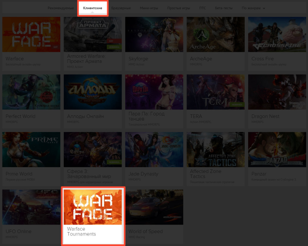Click 'MMO Action' under Skyforge

(x=136, y=65)
